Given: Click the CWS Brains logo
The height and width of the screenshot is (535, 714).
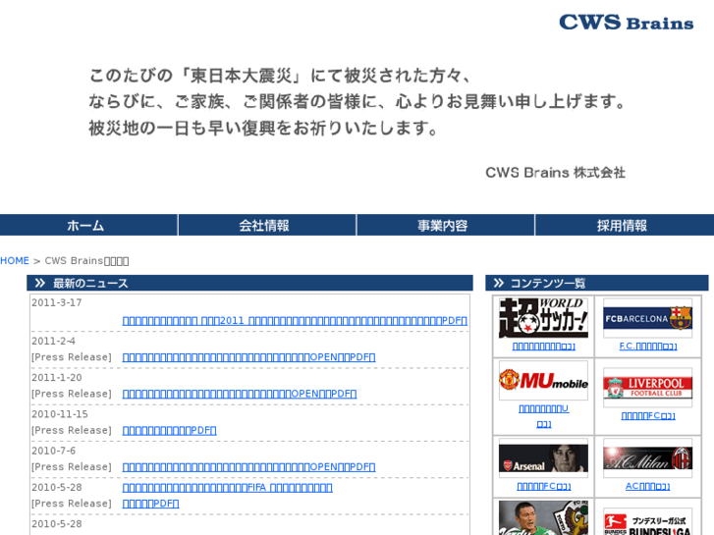Looking at the screenshot, I should tap(627, 23).
